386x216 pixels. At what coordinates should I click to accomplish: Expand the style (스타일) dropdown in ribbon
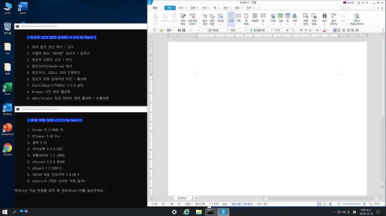220,24
